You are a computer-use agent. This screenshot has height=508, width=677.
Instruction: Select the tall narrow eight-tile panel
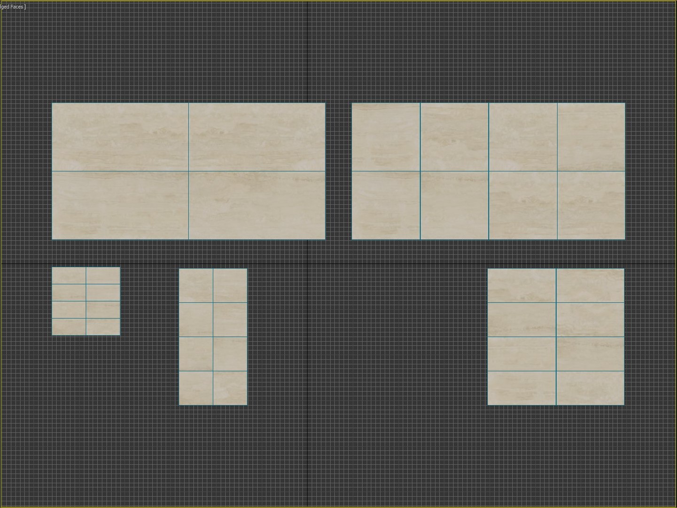pos(213,337)
